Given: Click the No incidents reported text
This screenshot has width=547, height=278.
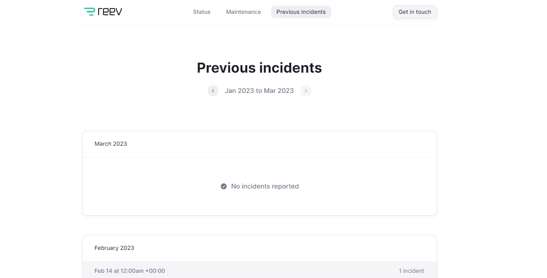Looking at the screenshot, I should click(x=265, y=186).
